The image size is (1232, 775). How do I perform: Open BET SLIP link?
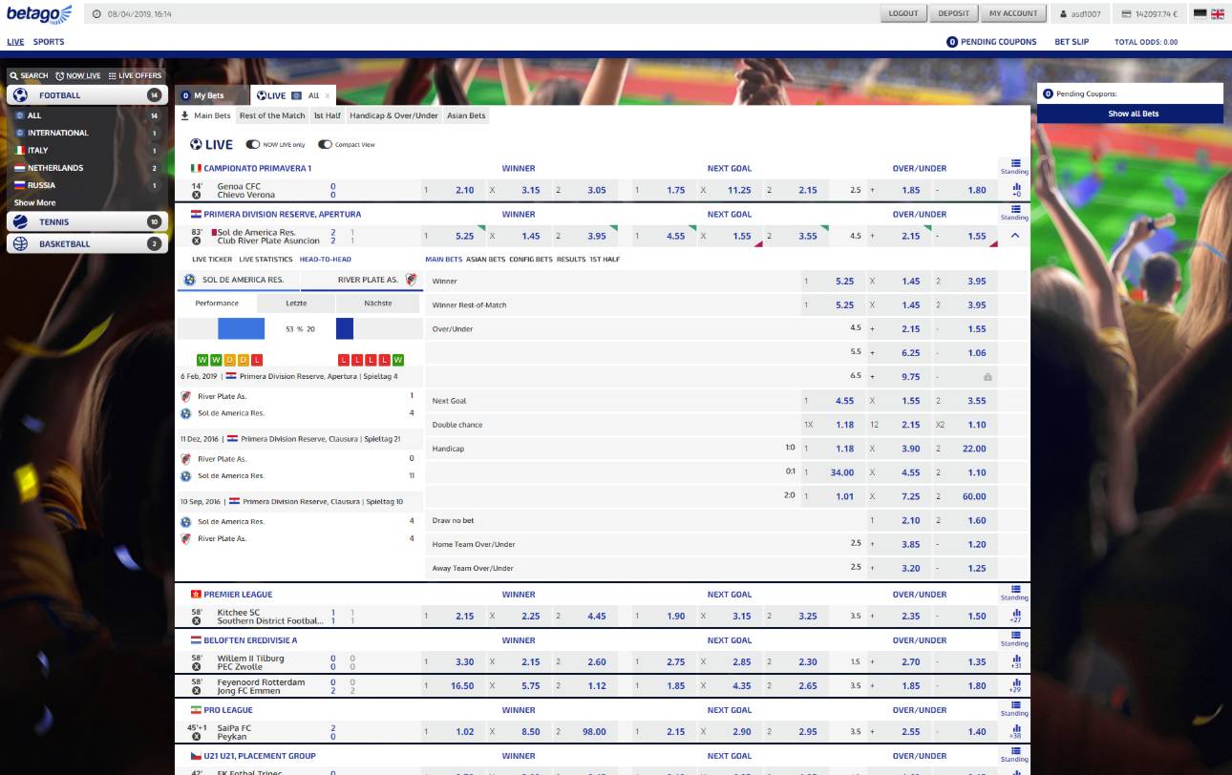click(1072, 42)
